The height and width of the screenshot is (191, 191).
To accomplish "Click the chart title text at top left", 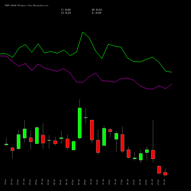I will [x=26, y=5].
